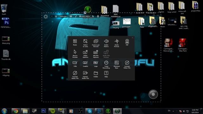Image resolution: width=203 pixels, height=114 pixels.
Task: Click the taskbar clock showing 6:40 PM
Action: 195,111
